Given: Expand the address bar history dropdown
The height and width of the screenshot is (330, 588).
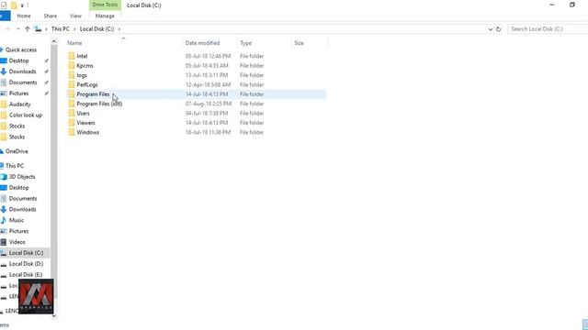Looking at the screenshot, I should click(490, 28).
